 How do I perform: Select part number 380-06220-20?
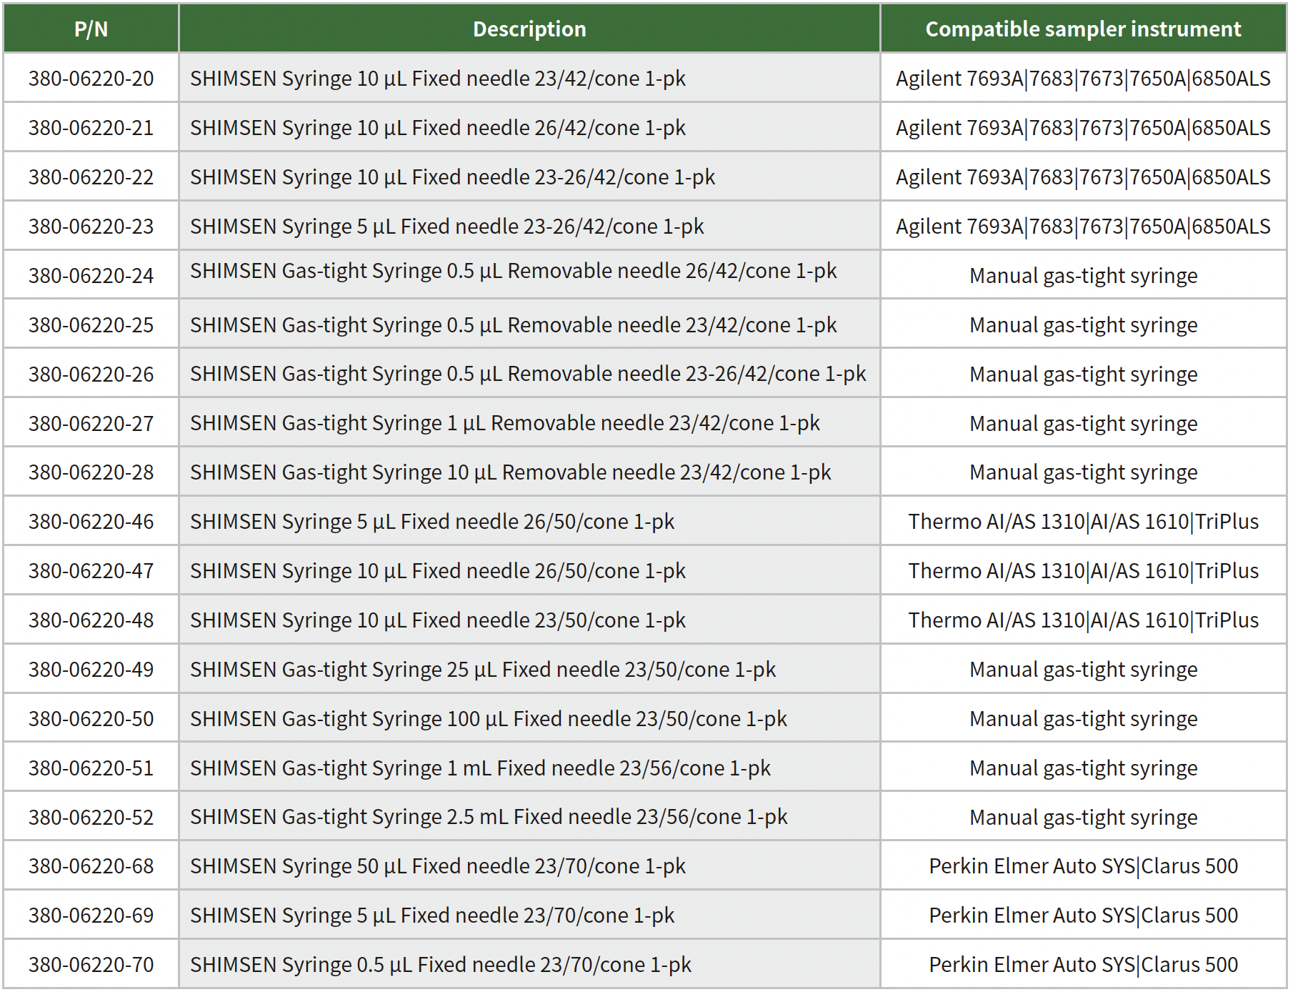91,79
